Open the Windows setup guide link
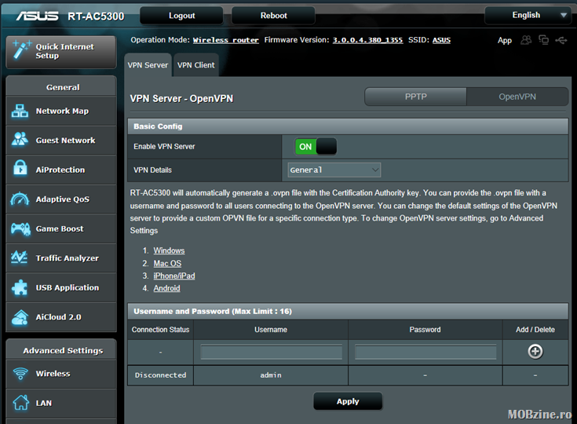 pos(169,250)
